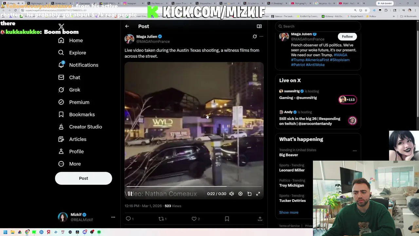Open reader view icon in post header
This screenshot has width=419, height=236.
point(259,26)
